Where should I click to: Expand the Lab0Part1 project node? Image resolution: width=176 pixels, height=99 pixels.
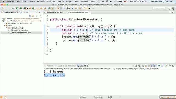click(x=2, y=18)
